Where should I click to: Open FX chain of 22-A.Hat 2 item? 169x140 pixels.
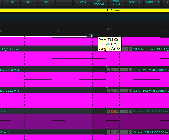126,91
